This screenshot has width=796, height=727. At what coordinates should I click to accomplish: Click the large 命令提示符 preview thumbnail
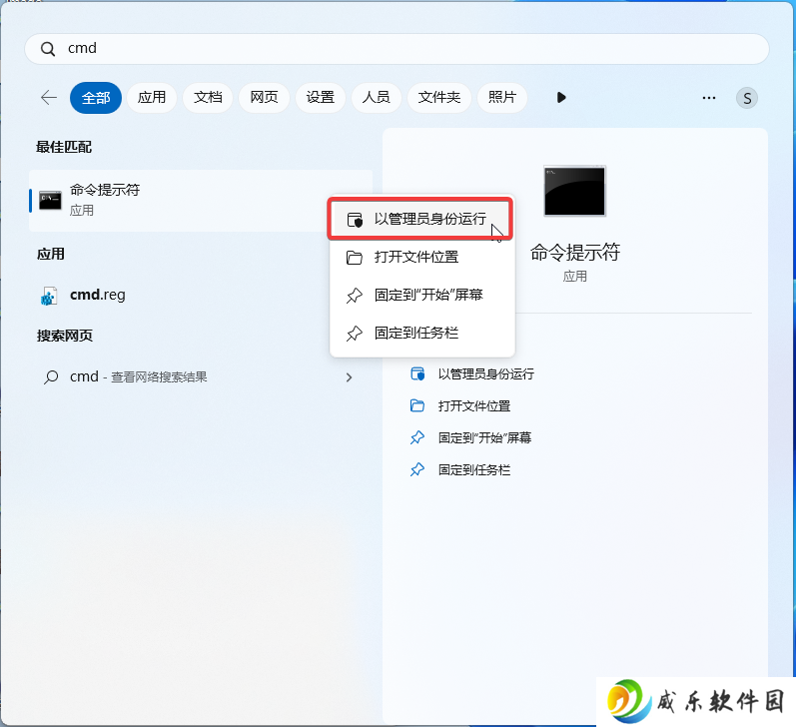[x=574, y=191]
